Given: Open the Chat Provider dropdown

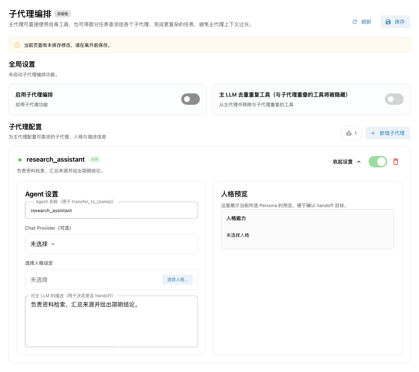Looking at the screenshot, I should 111,244.
